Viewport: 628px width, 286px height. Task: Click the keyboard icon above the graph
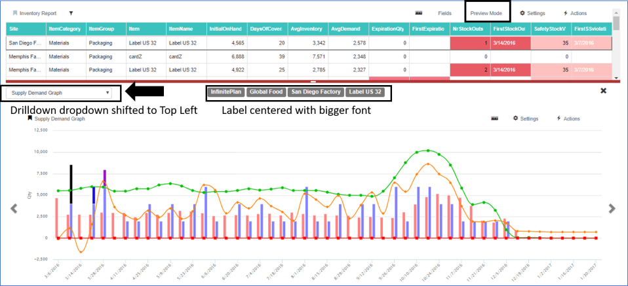pos(496,118)
